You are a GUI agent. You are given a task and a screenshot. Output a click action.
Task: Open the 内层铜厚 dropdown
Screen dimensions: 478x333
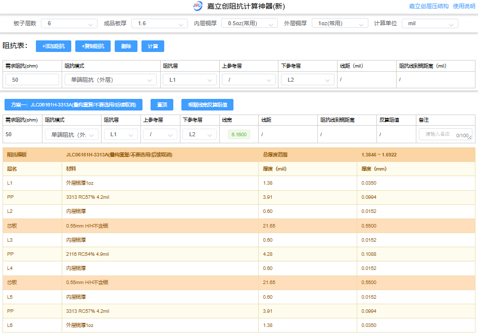pos(249,24)
